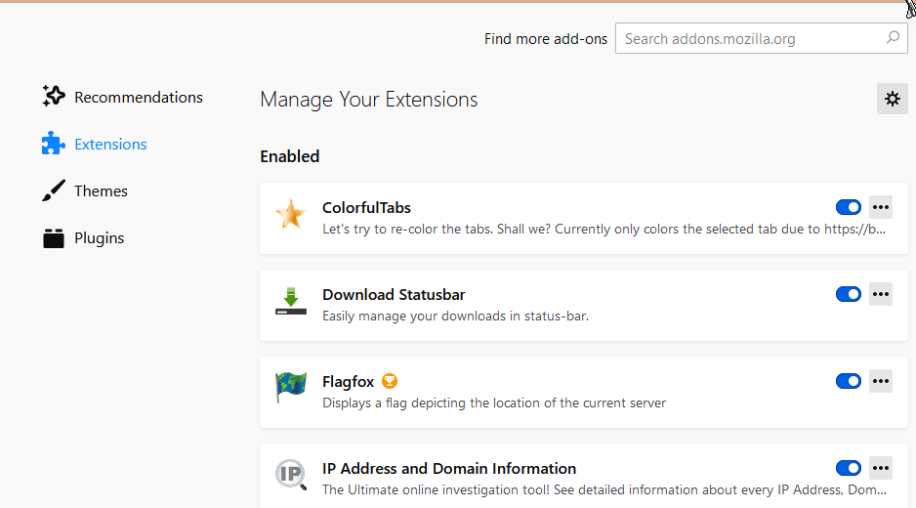Open the Download Statusbar extension title
This screenshot has height=508, width=916.
[x=394, y=295]
